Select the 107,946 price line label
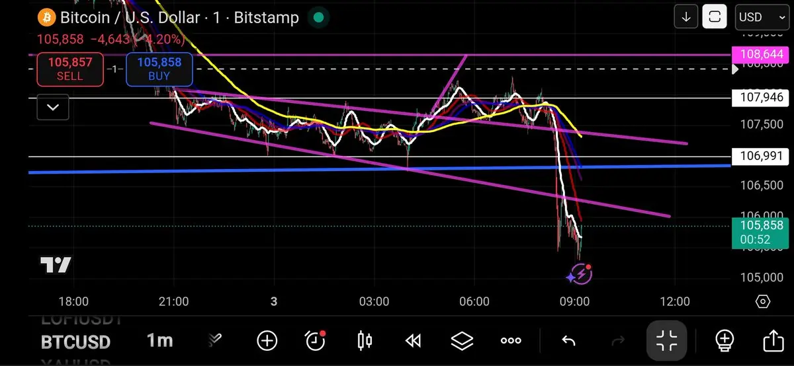This screenshot has width=794, height=366. 760,98
